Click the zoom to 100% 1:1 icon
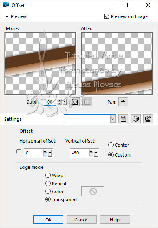 (x=87, y=102)
